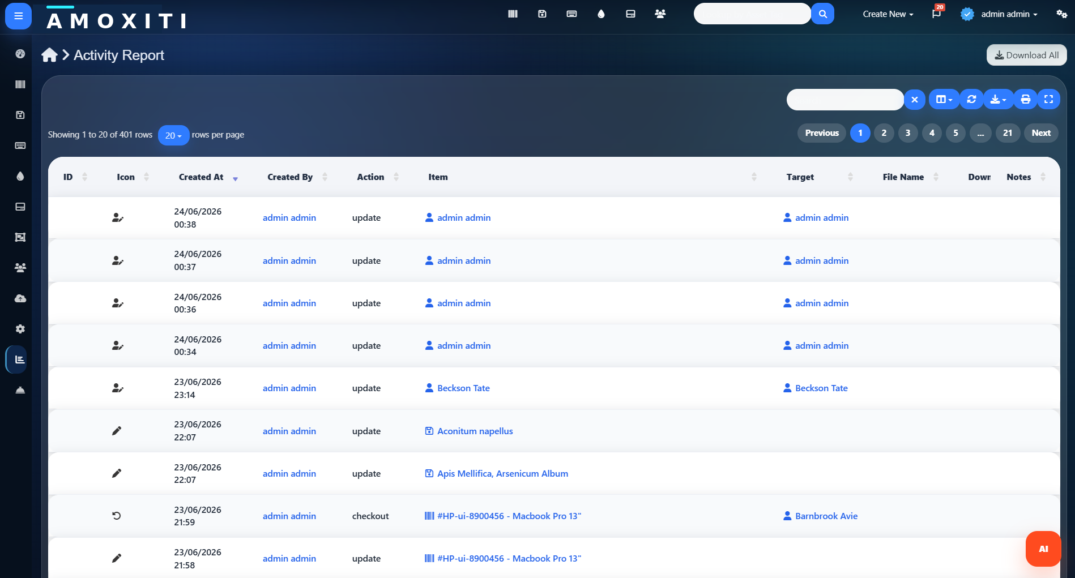The image size is (1075, 578).
Task: Open Assets barcode icon in top navbar
Action: 513,14
